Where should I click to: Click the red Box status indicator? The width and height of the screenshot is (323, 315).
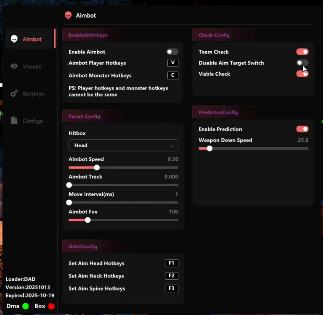51,306
